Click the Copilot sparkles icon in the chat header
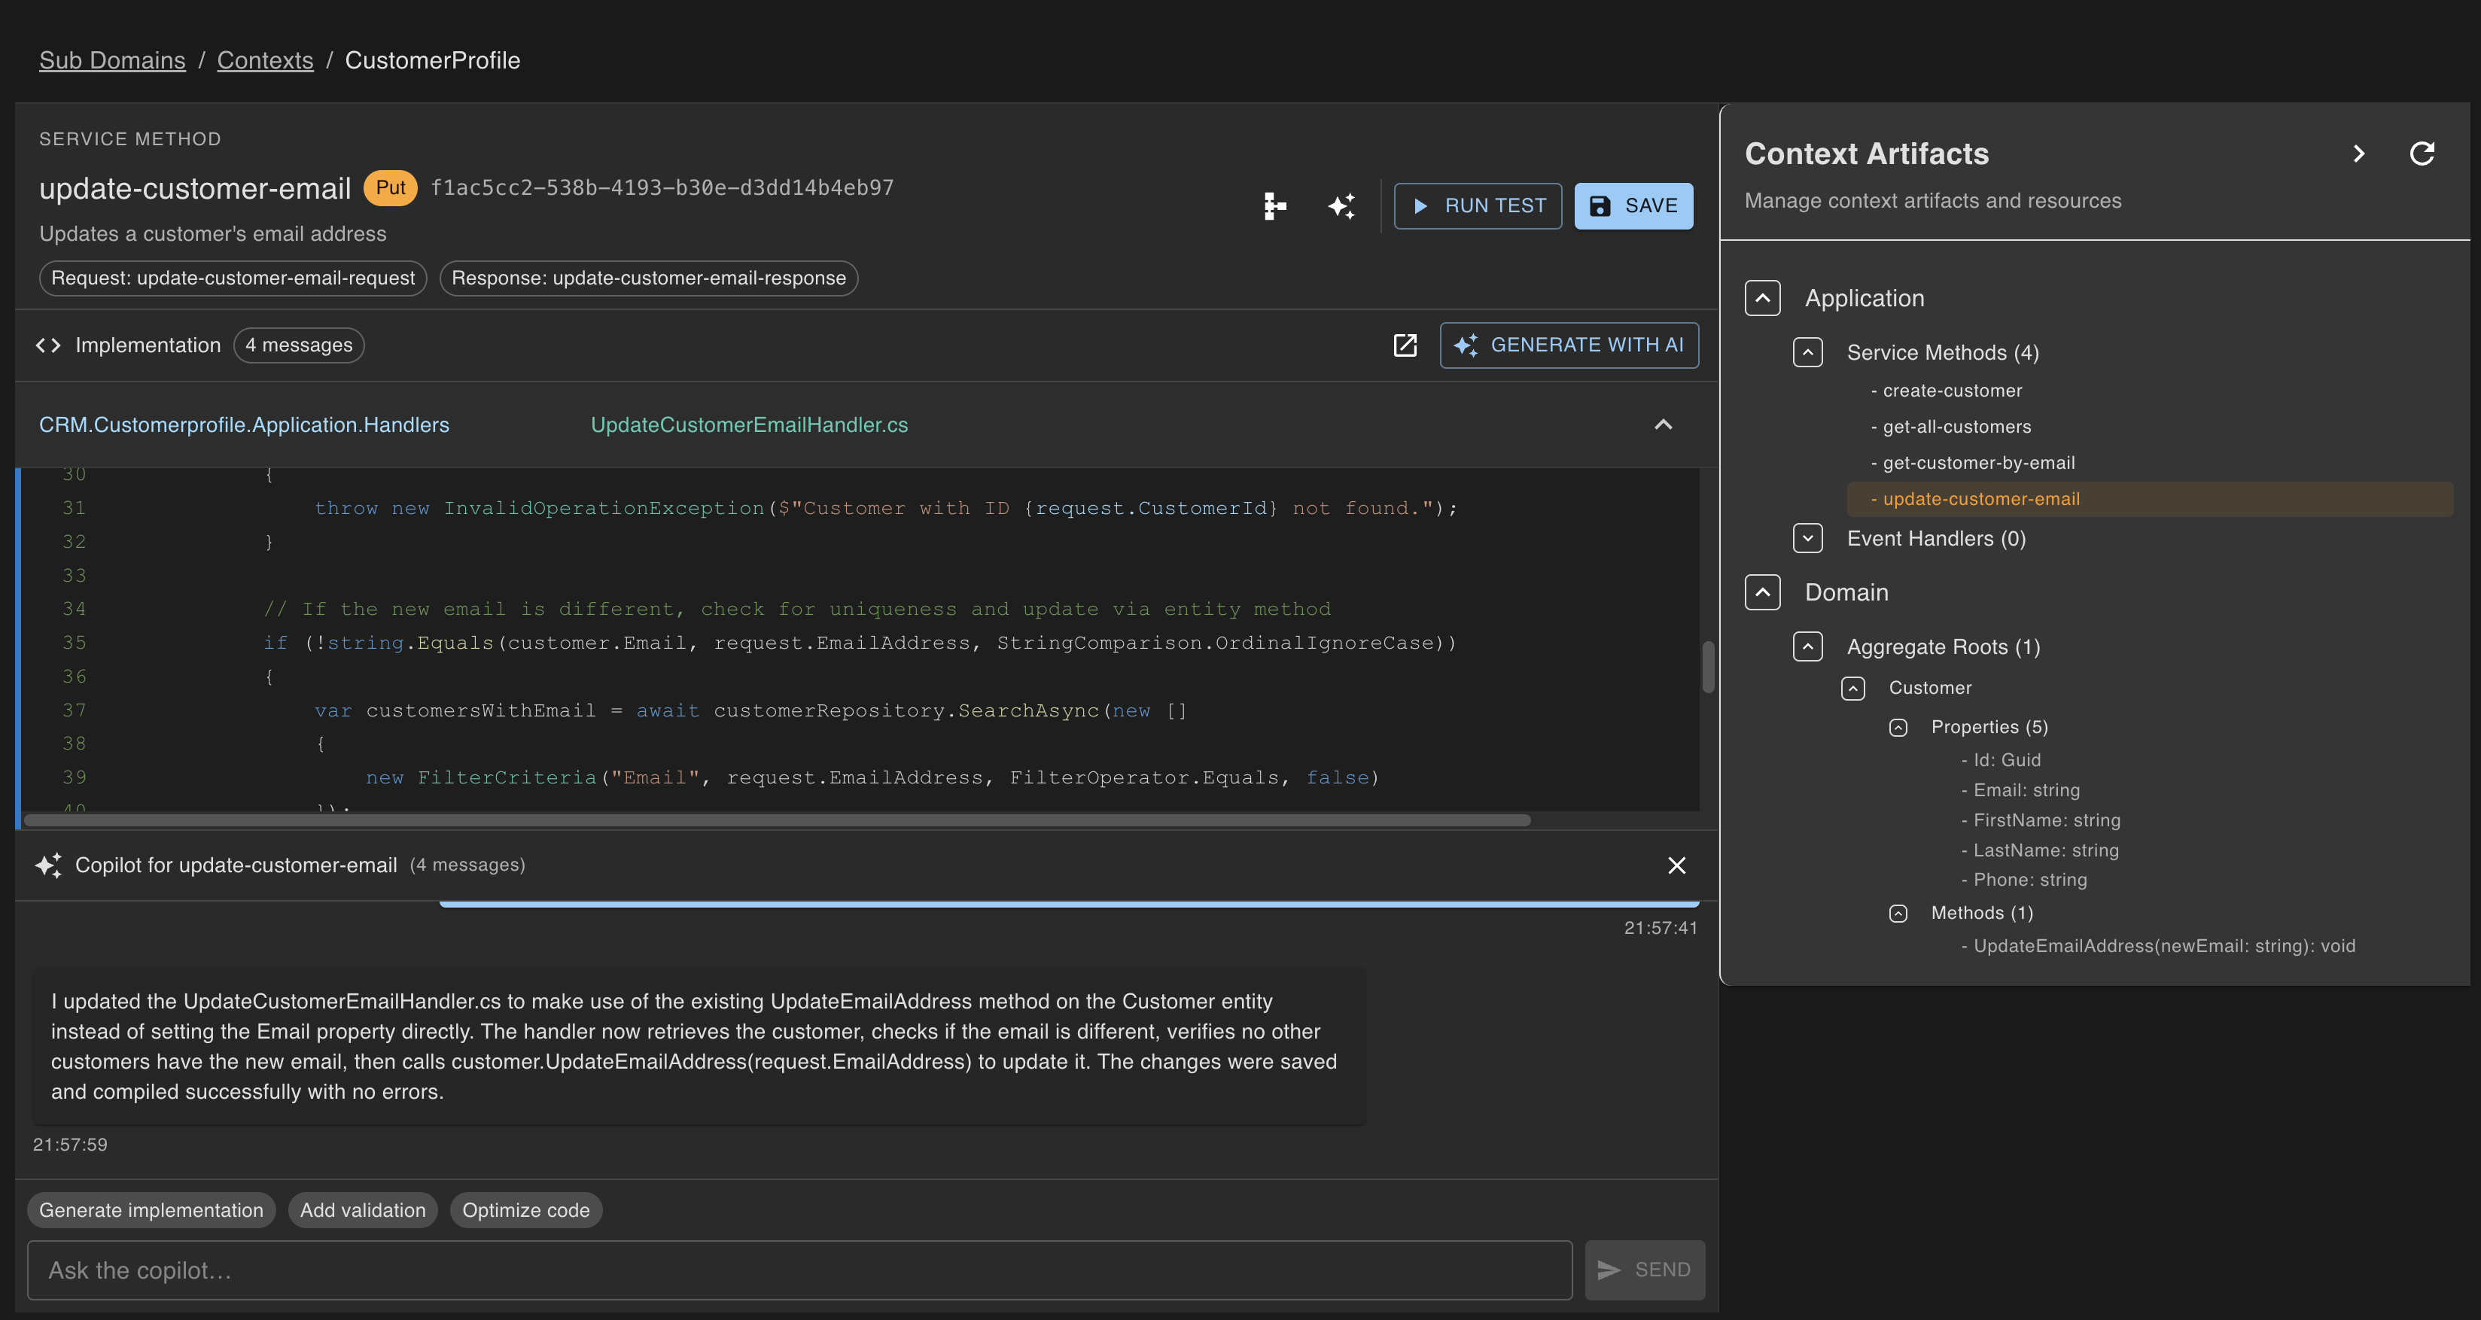 (49, 865)
